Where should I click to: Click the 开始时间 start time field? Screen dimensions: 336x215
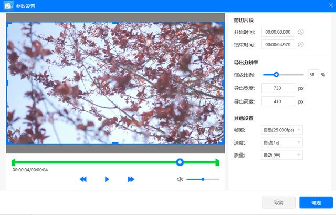point(278,32)
